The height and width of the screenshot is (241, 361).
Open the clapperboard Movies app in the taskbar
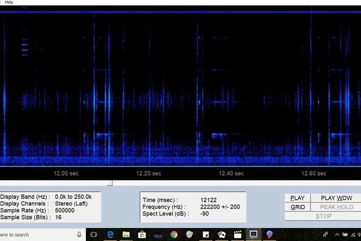point(237,235)
